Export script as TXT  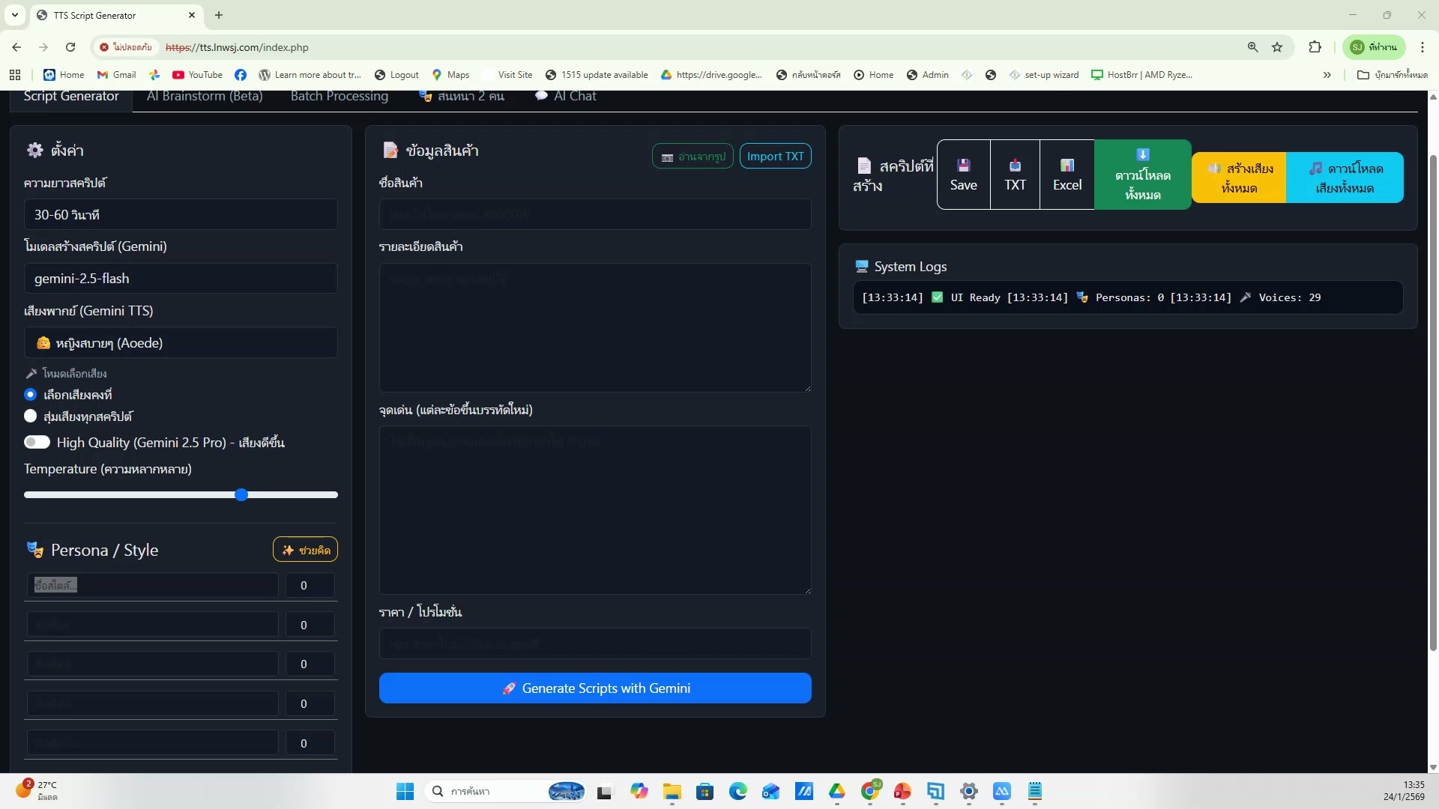pyautogui.click(x=1015, y=174)
